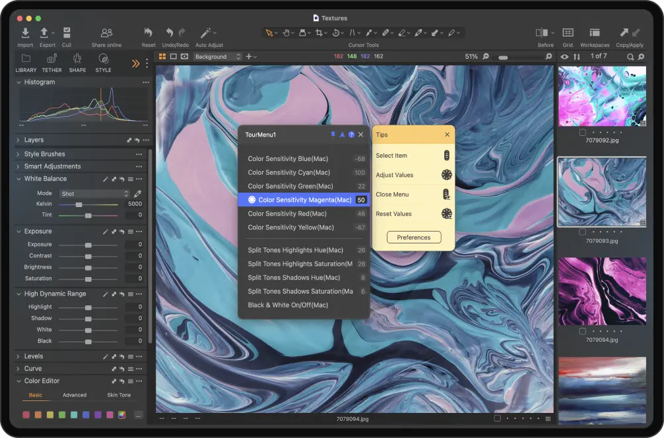
Task: Click the Contrast slider handle
Action: point(88,257)
